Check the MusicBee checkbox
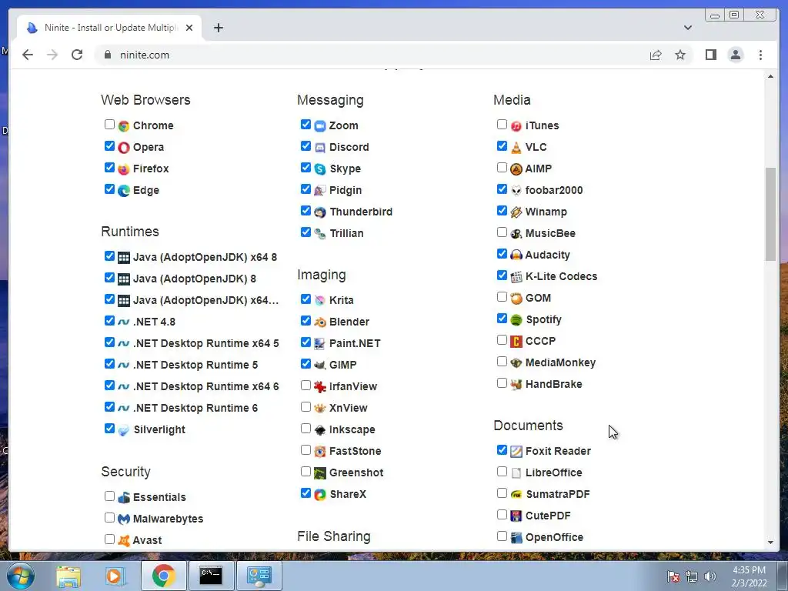Image resolution: width=788 pixels, height=591 pixels. click(x=502, y=232)
